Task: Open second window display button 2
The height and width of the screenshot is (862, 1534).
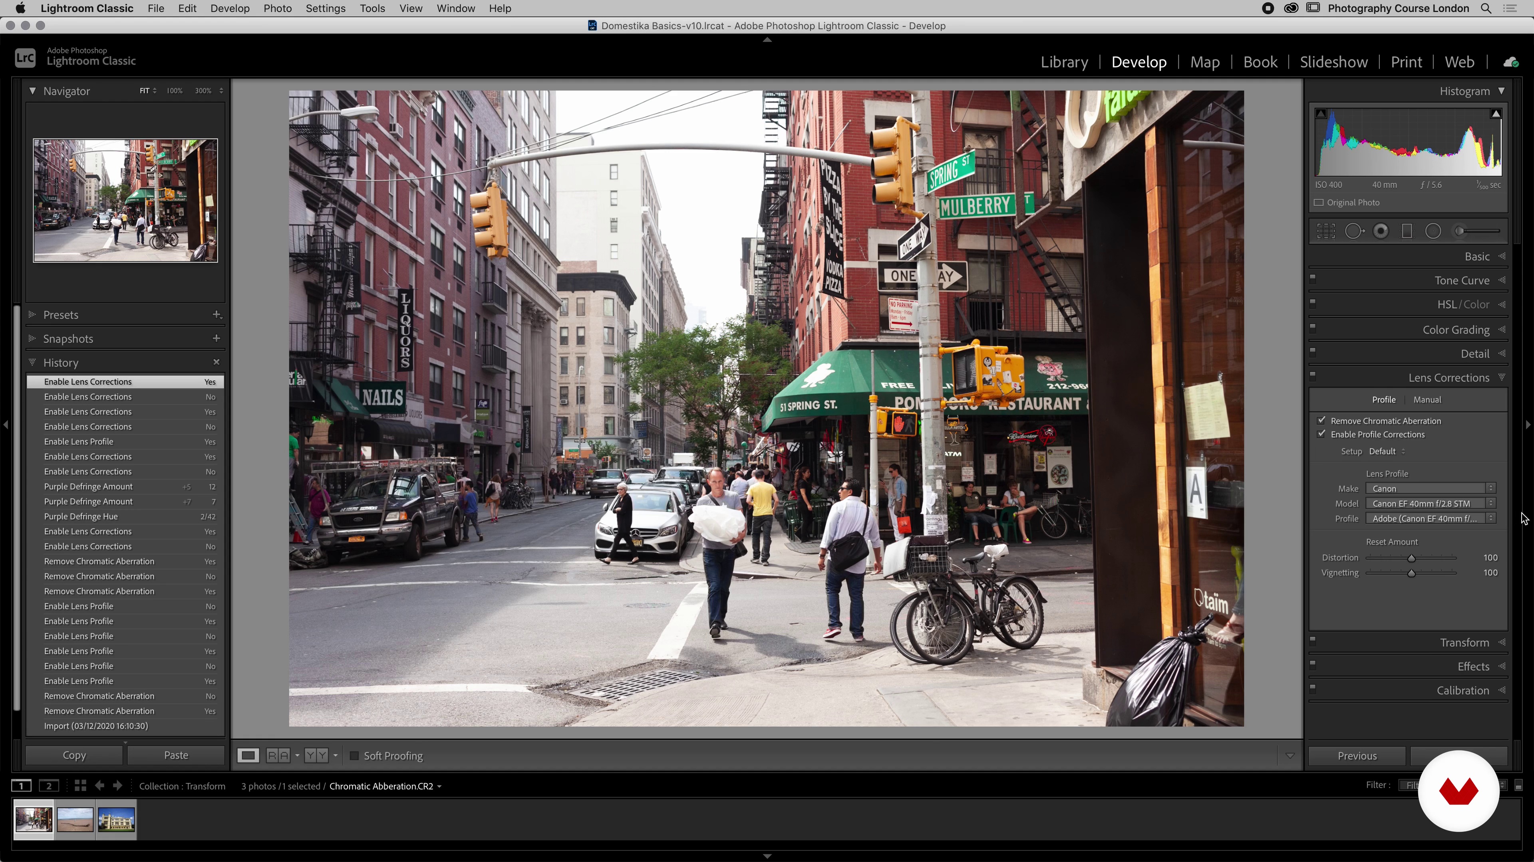Action: [x=49, y=786]
